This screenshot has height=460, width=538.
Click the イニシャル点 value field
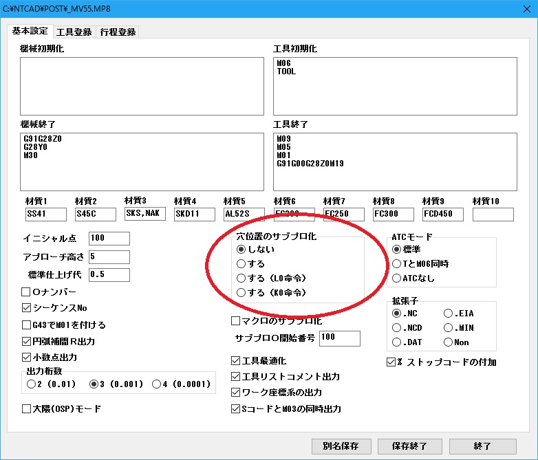click(109, 239)
